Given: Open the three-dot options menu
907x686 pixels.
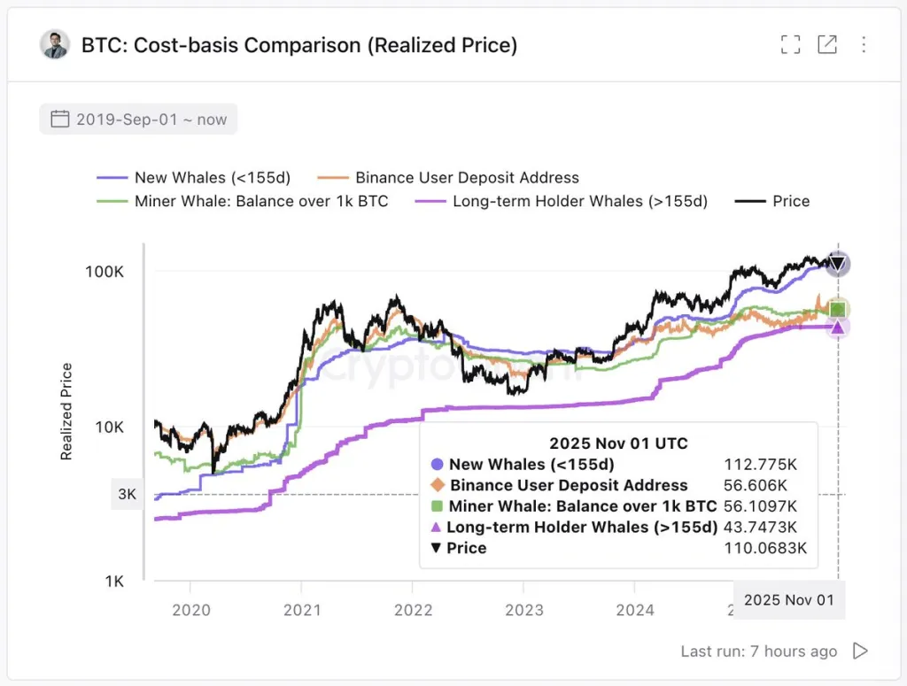Looking at the screenshot, I should coord(864,44).
